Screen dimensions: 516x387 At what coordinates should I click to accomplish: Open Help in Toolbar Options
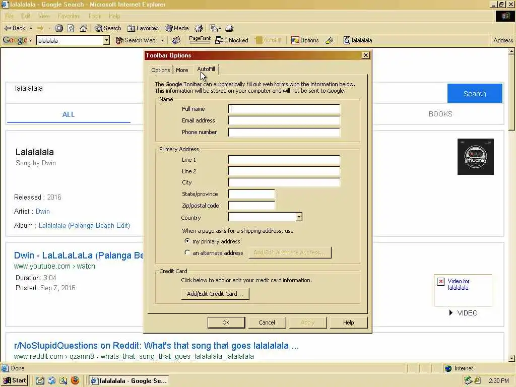tap(349, 322)
